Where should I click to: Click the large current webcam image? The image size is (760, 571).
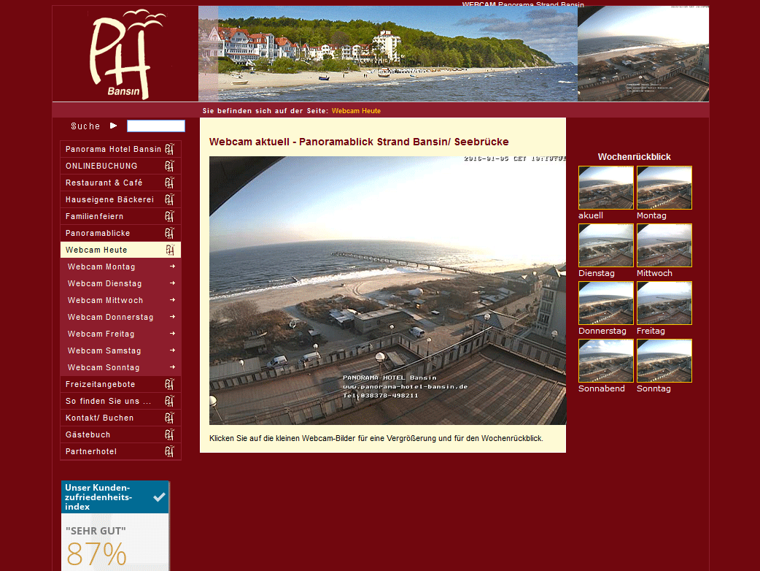pos(387,291)
